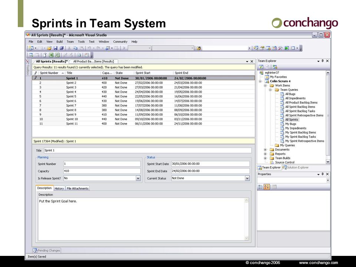Click into the Sprint End Date field
The width and height of the screenshot is (356, 267).
point(211,171)
